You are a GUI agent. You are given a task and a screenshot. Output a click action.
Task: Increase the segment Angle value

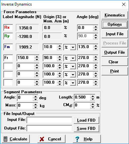click(x=35, y=97)
